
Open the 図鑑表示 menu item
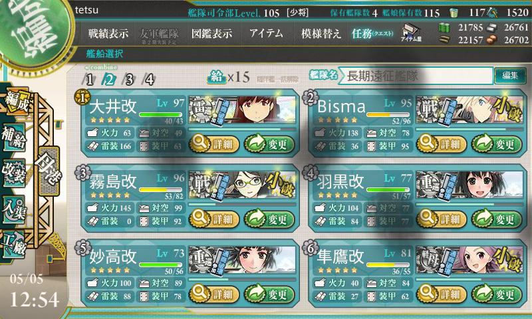211,33
